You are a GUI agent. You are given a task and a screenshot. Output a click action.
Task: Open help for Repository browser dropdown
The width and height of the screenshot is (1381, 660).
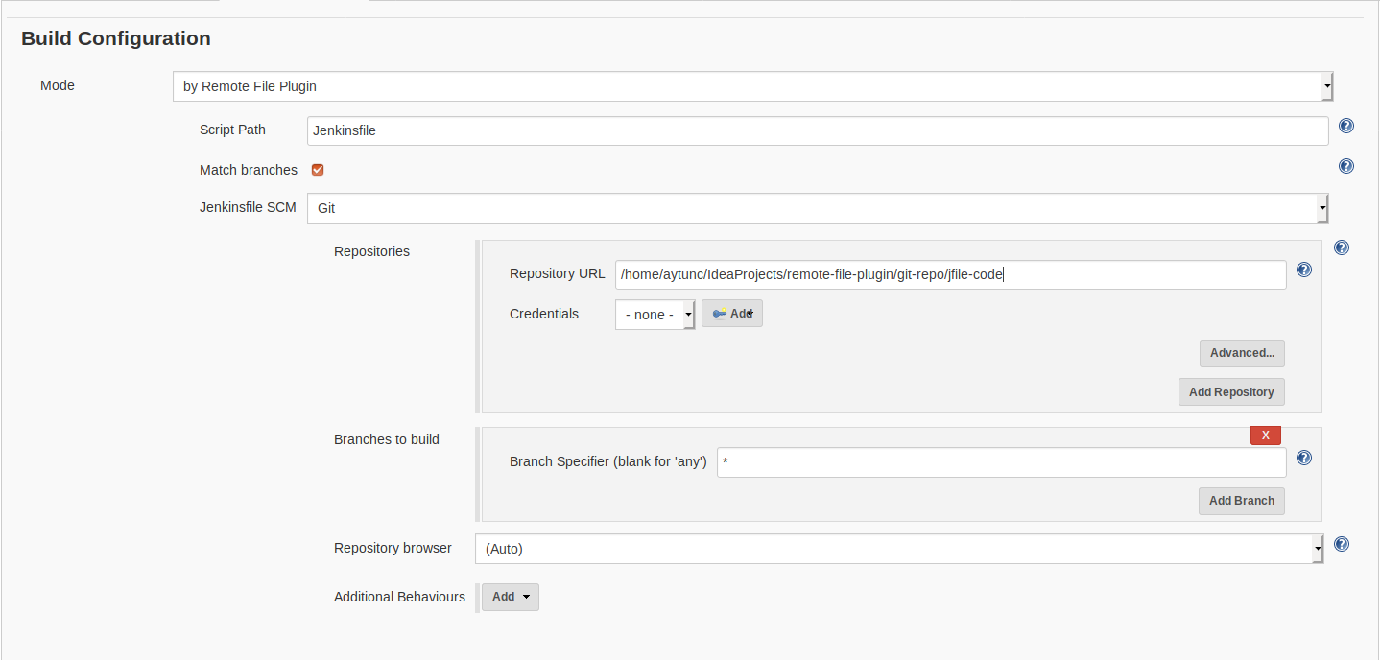[x=1342, y=544]
